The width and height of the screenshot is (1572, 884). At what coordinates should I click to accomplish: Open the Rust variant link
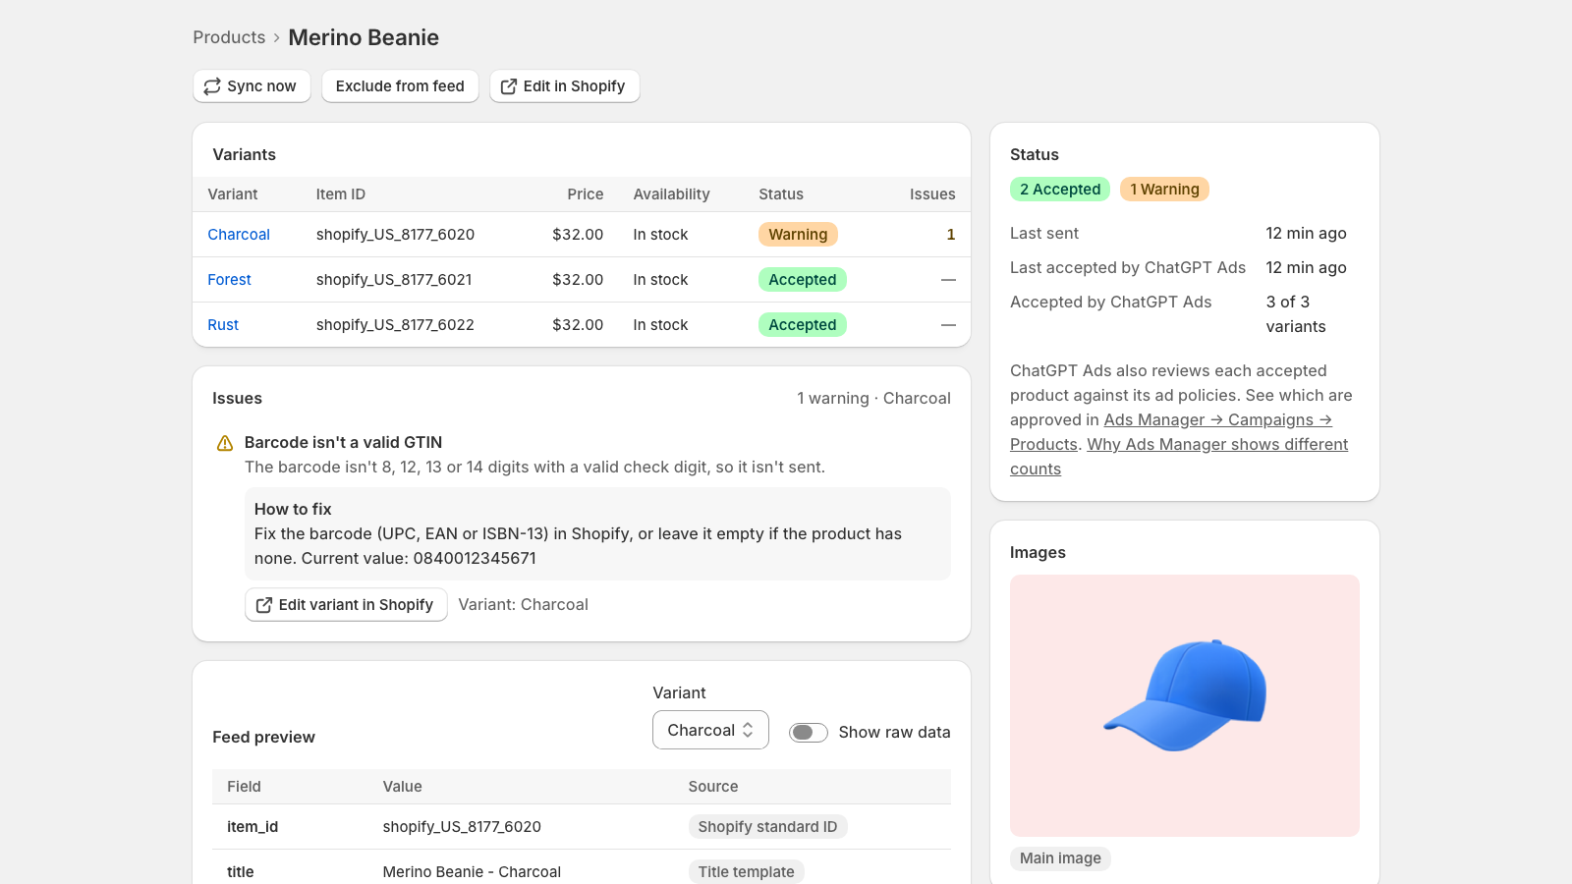pos(223,325)
